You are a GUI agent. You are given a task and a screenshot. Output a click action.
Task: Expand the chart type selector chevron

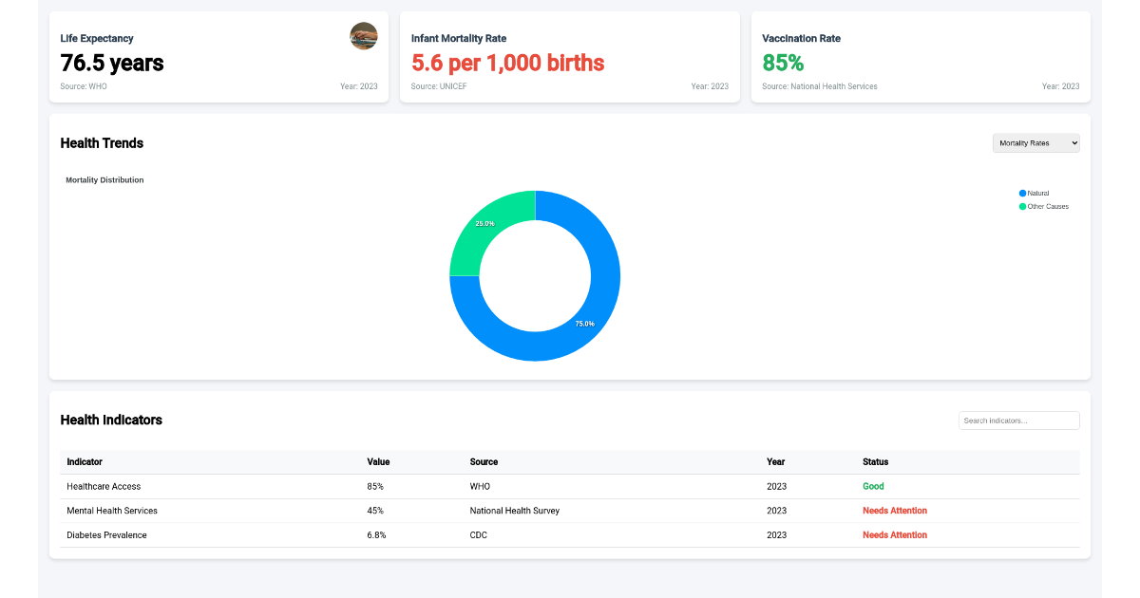[x=1073, y=142]
